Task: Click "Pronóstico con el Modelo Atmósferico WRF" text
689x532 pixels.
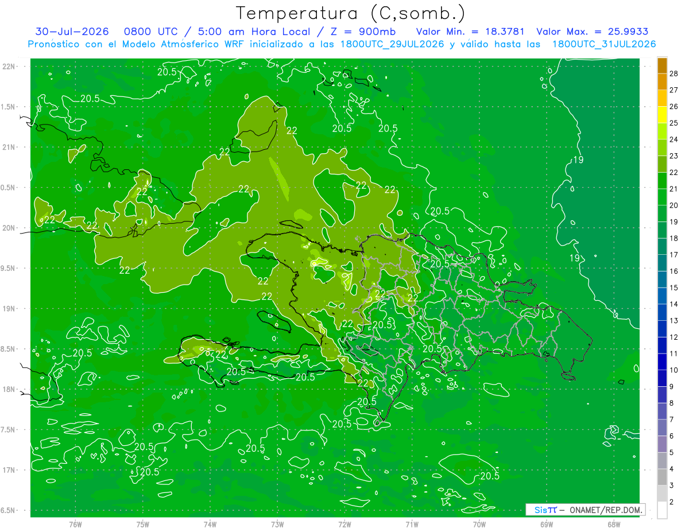Action: [x=137, y=44]
